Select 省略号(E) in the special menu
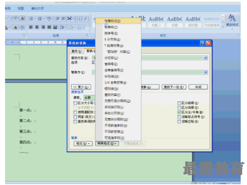This screenshot has width=247, height=185. click(x=118, y=64)
